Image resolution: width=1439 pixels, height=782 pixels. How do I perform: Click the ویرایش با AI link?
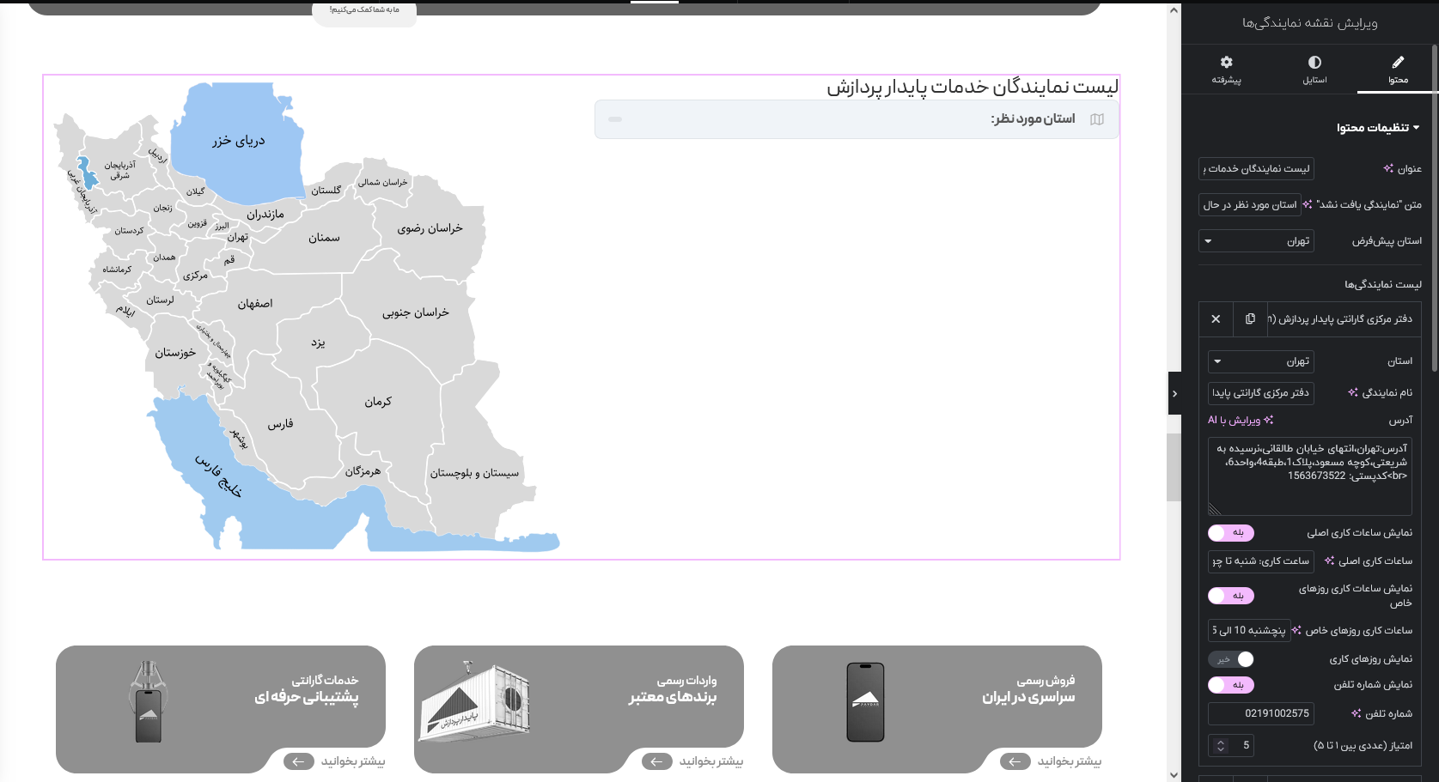tap(1241, 420)
